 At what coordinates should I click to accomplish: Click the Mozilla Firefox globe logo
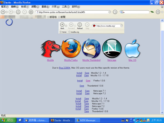71,48
